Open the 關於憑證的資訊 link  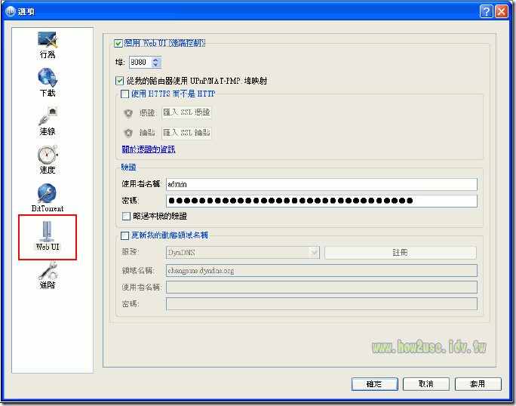[149, 149]
